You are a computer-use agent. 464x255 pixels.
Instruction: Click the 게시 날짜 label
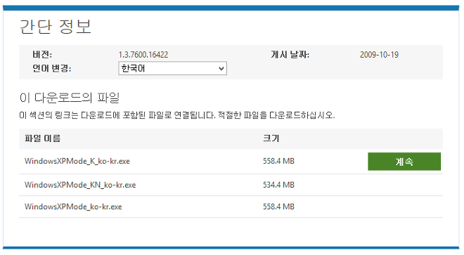point(290,55)
